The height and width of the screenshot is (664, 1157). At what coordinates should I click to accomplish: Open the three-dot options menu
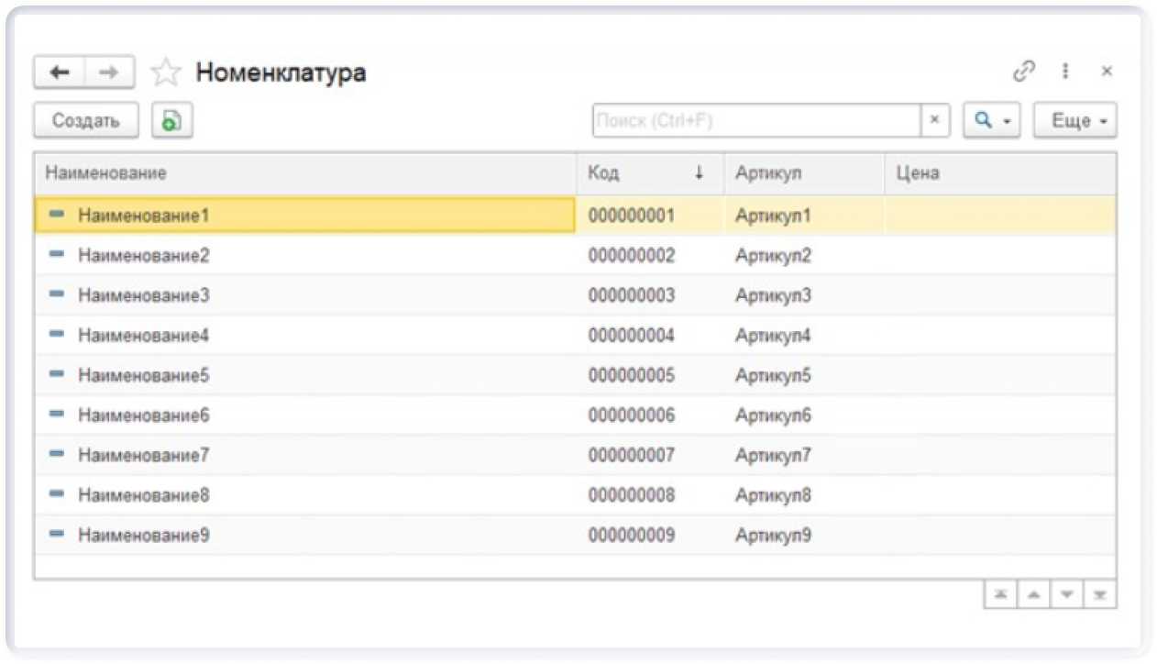1065,72
